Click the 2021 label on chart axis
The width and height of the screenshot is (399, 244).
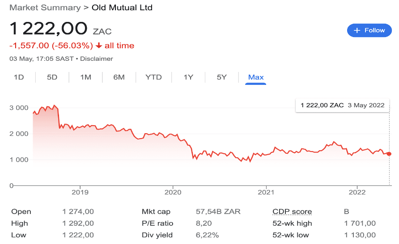(266, 192)
